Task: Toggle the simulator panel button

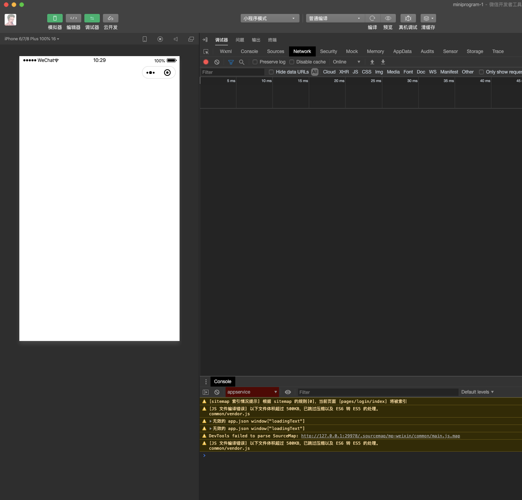Action: pyautogui.click(x=55, y=18)
